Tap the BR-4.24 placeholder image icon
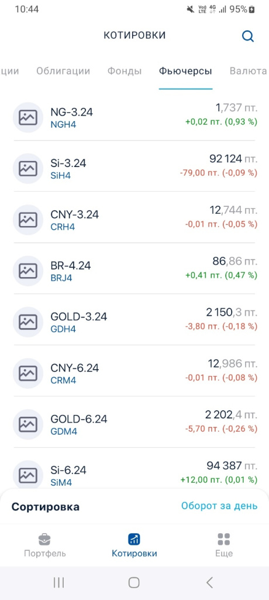269x600 pixels. tap(28, 271)
